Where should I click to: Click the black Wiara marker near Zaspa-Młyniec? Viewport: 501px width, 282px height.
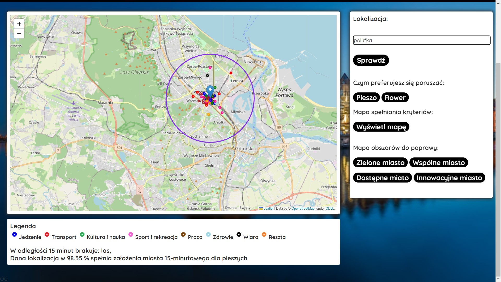pyautogui.click(x=207, y=75)
